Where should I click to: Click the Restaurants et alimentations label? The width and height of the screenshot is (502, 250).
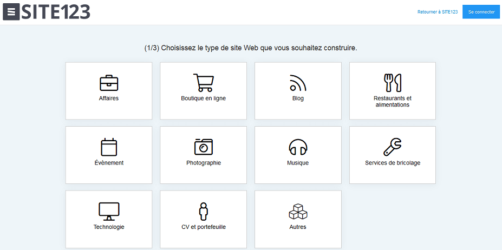click(x=393, y=102)
